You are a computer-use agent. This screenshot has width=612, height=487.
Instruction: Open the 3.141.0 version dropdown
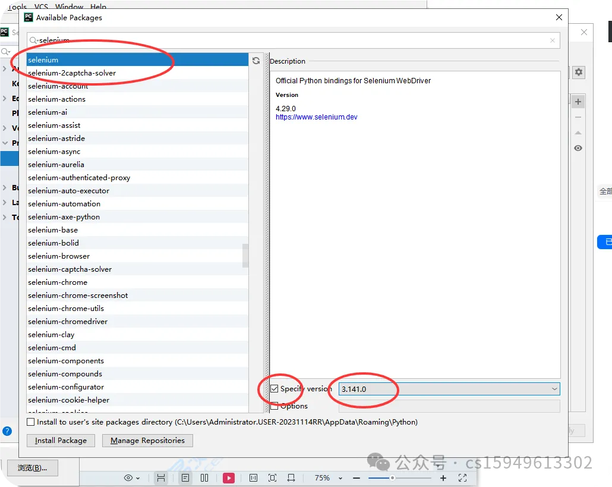(x=449, y=389)
